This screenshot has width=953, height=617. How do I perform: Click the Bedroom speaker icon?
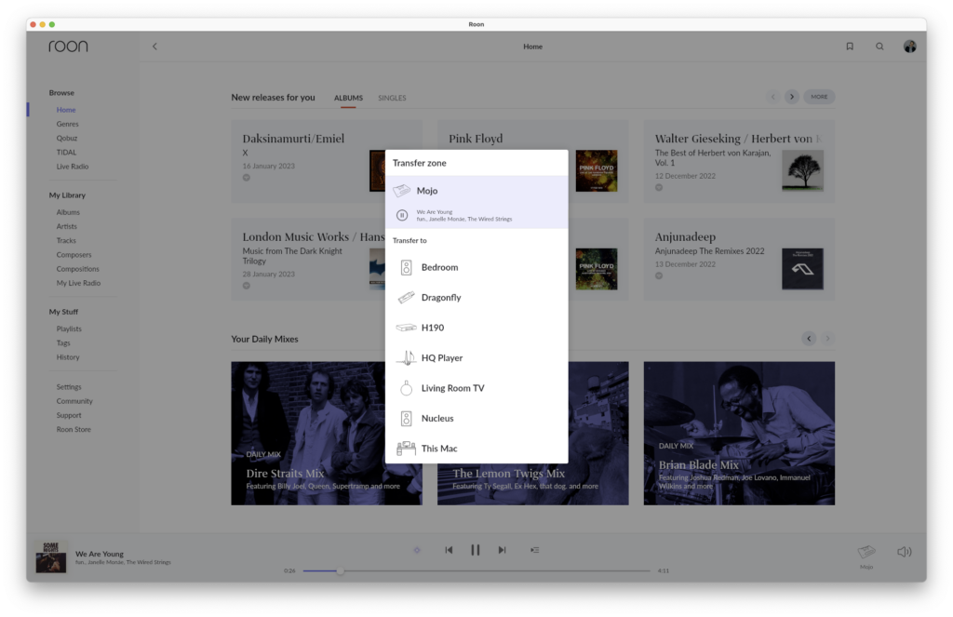click(x=406, y=267)
